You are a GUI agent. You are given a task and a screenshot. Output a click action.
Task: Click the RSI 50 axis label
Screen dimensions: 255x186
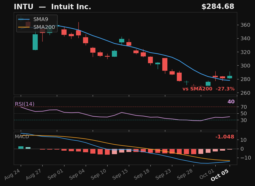[244, 114]
